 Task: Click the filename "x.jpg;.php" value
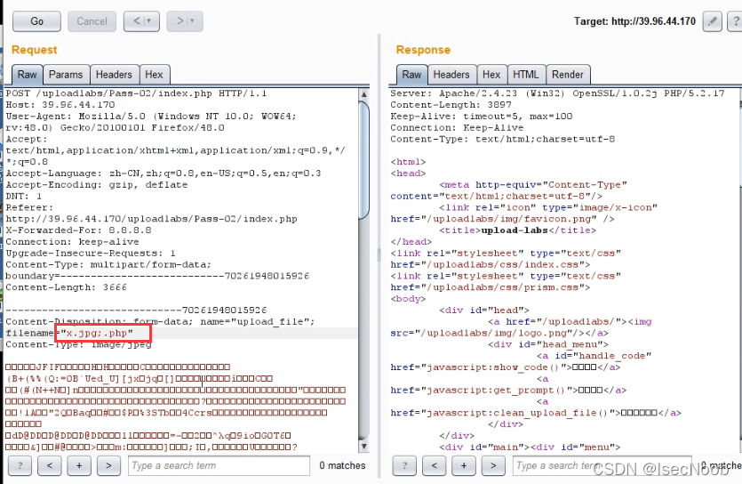pos(97,333)
